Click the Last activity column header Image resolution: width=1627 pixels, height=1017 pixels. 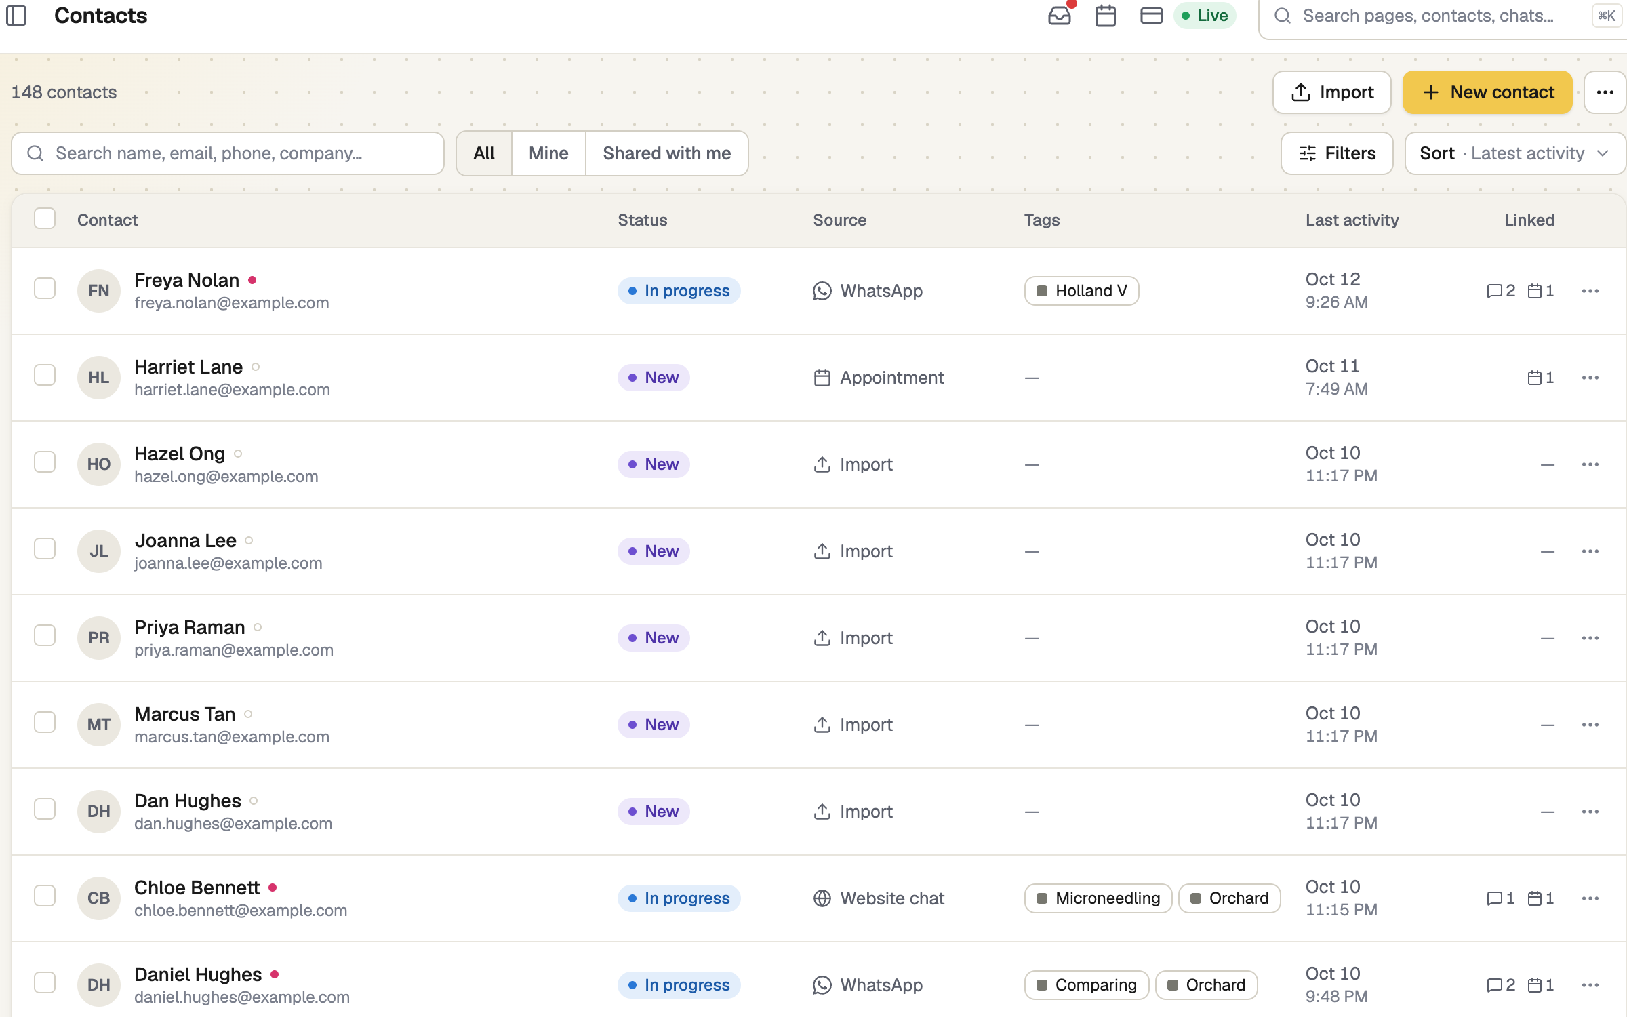pyautogui.click(x=1352, y=220)
